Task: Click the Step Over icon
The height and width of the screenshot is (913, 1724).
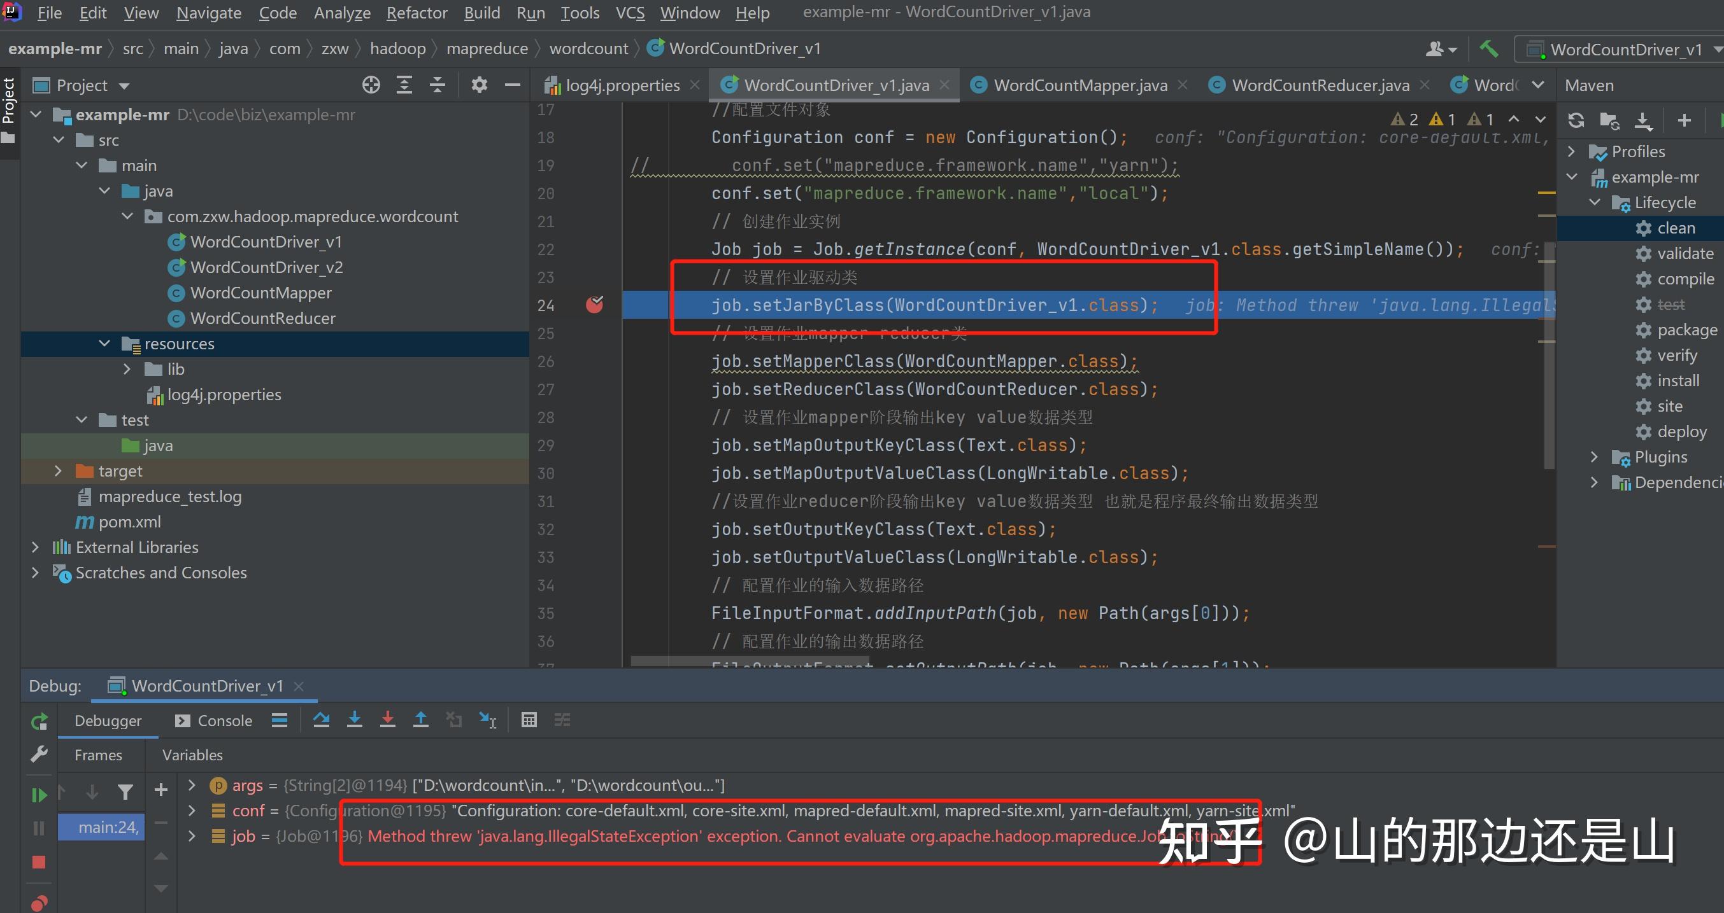Action: click(x=321, y=720)
